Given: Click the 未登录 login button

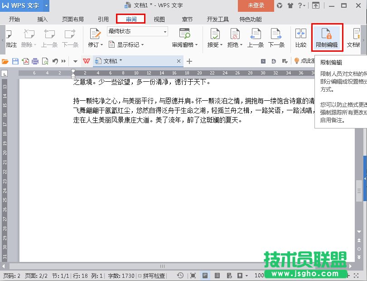Looking at the screenshot, I should click(256, 6).
